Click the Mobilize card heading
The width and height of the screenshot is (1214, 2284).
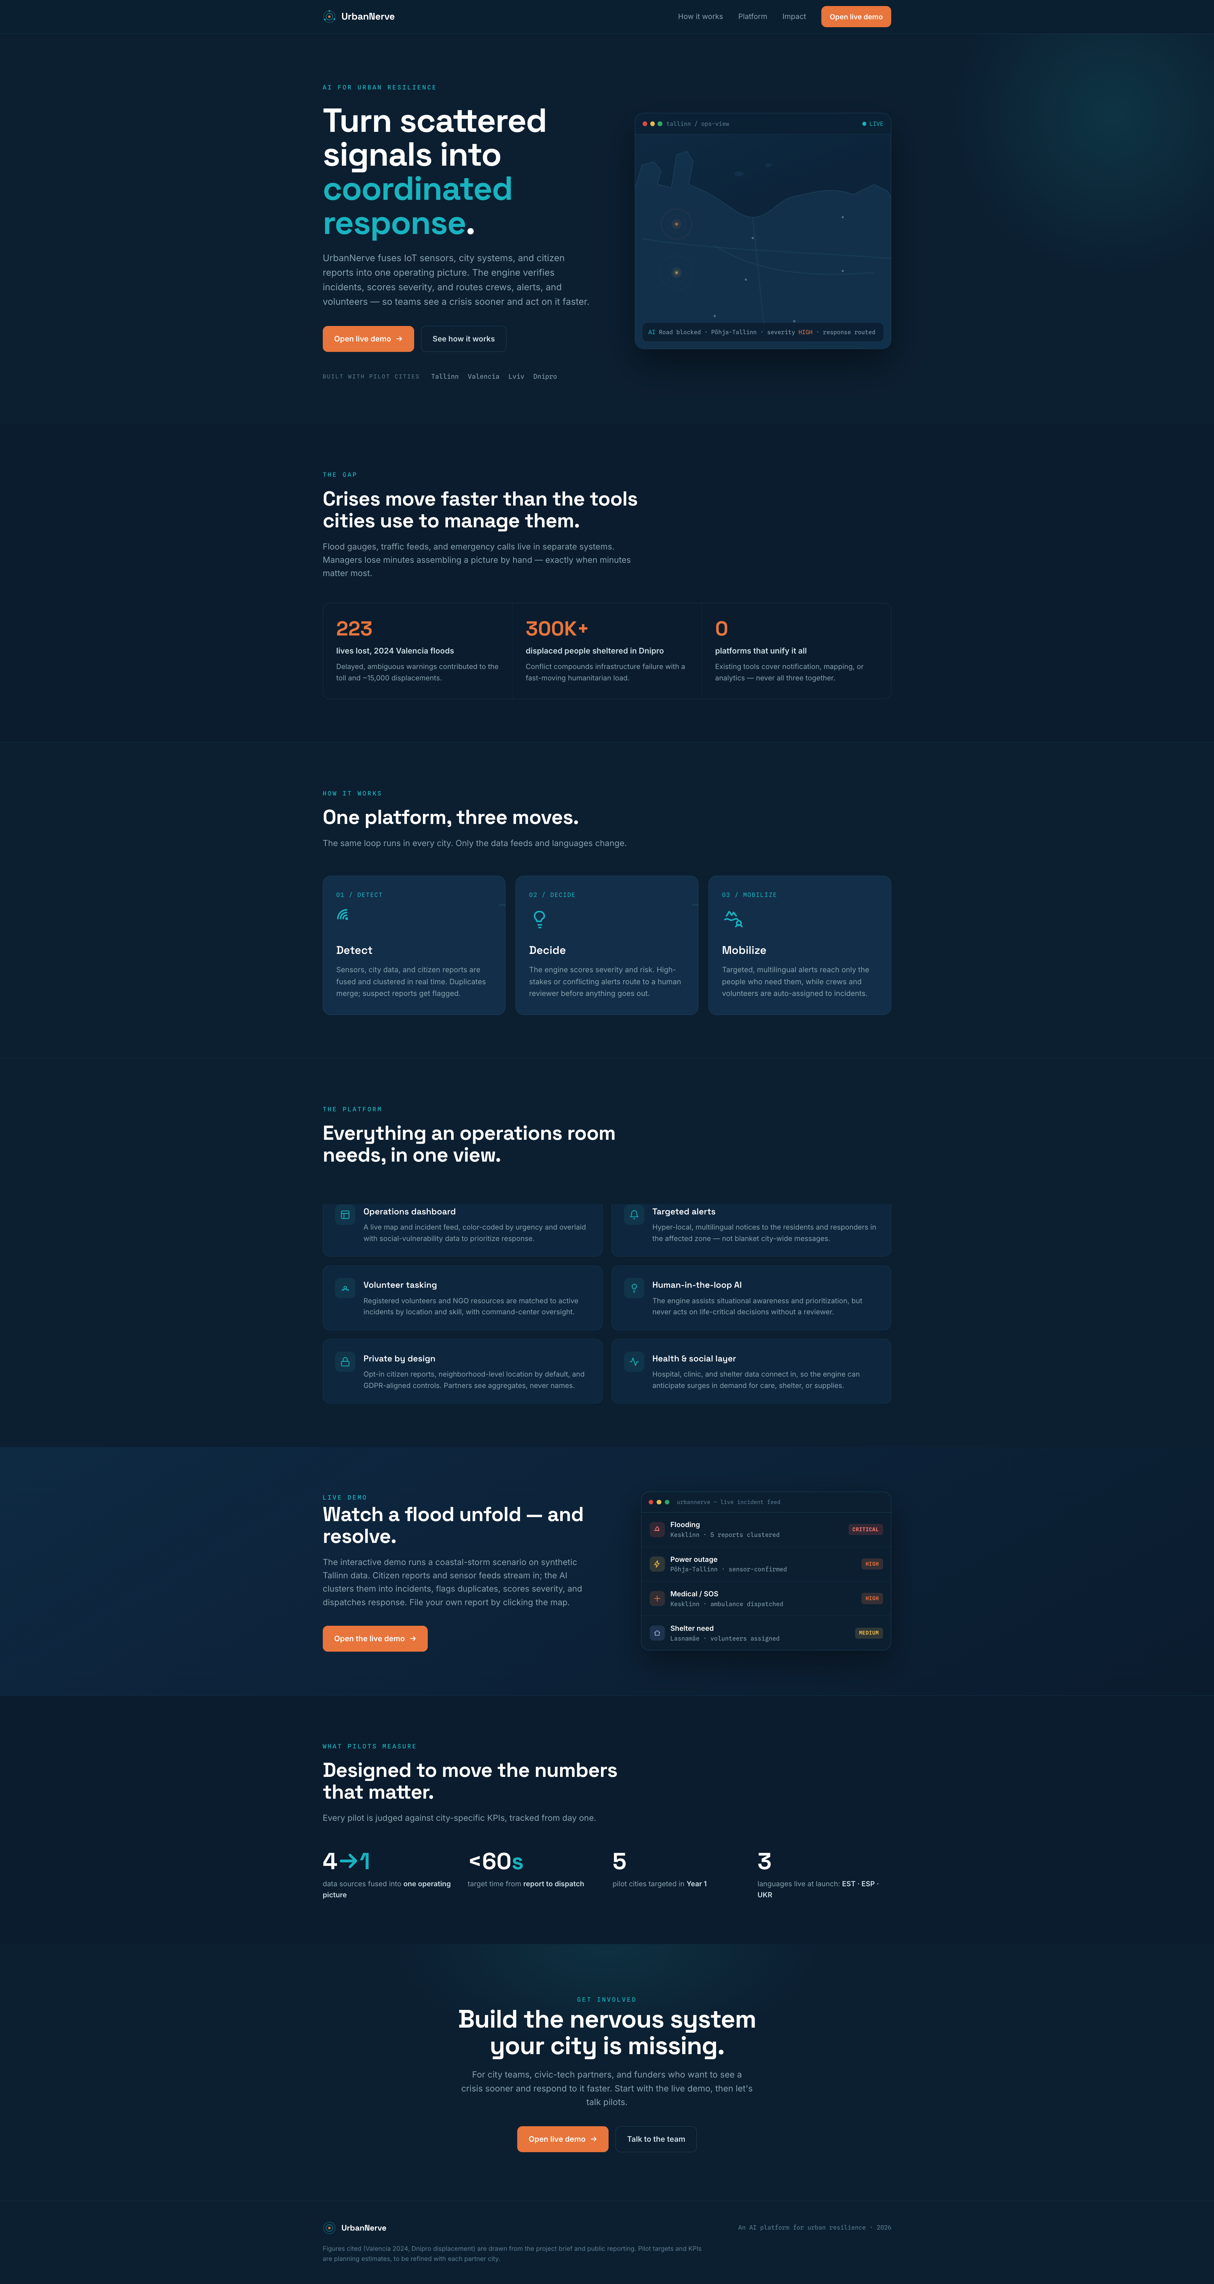[744, 950]
